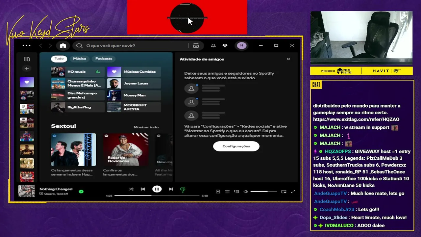Open 'Churrasquinho Menos É Mais' shortcut
The height and width of the screenshot is (237, 421).
78,83
